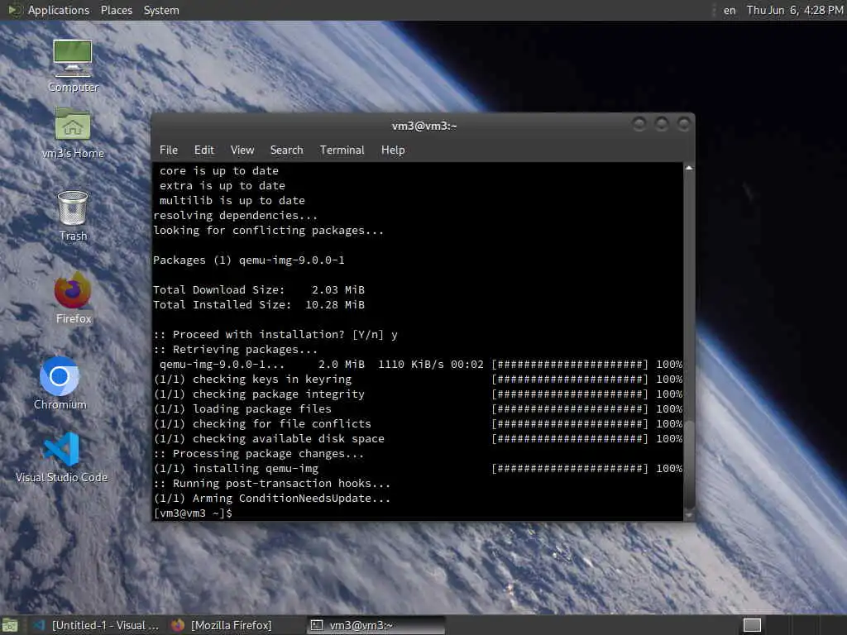Open the System menu in top panel

[x=161, y=10]
